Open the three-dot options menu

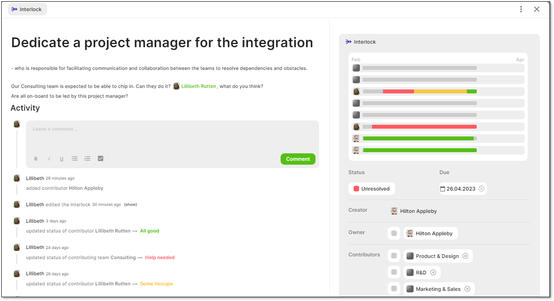click(x=521, y=9)
